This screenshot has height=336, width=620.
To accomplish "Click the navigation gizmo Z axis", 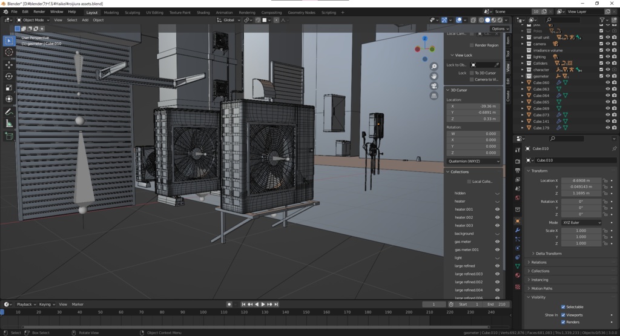I will [424, 38].
